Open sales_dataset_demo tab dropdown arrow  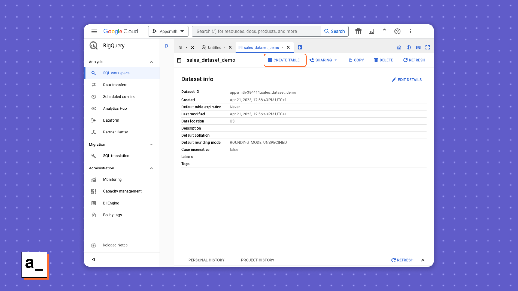tap(282, 47)
